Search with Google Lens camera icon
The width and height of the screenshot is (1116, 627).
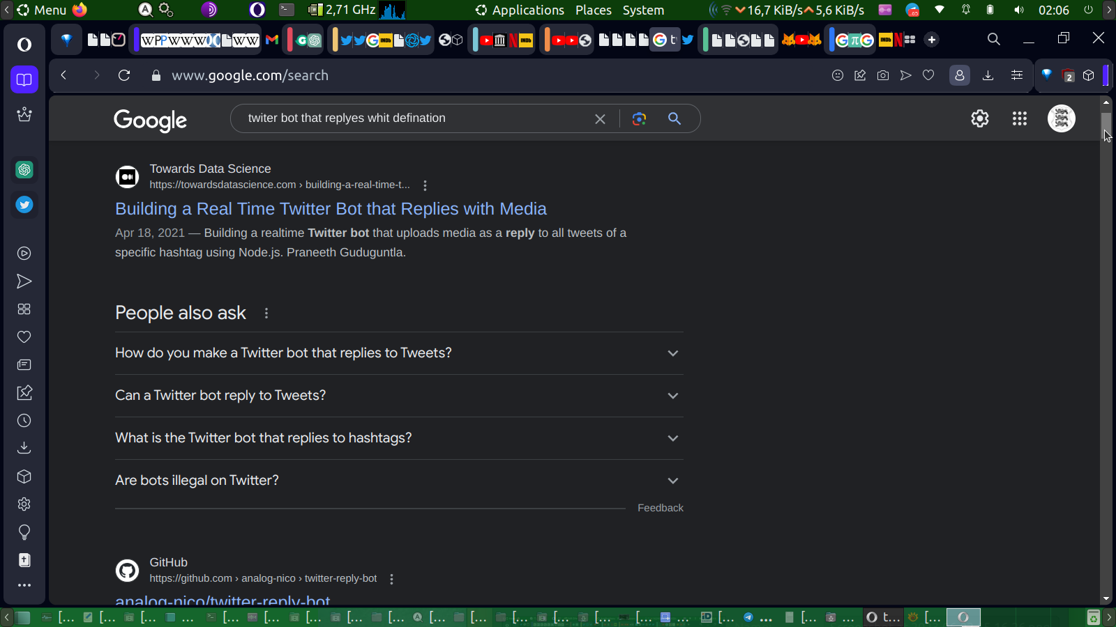click(x=639, y=118)
